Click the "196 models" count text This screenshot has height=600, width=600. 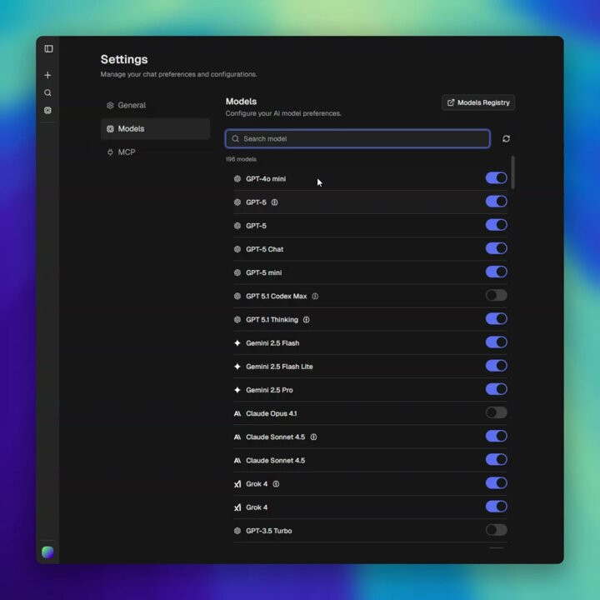pyautogui.click(x=241, y=159)
